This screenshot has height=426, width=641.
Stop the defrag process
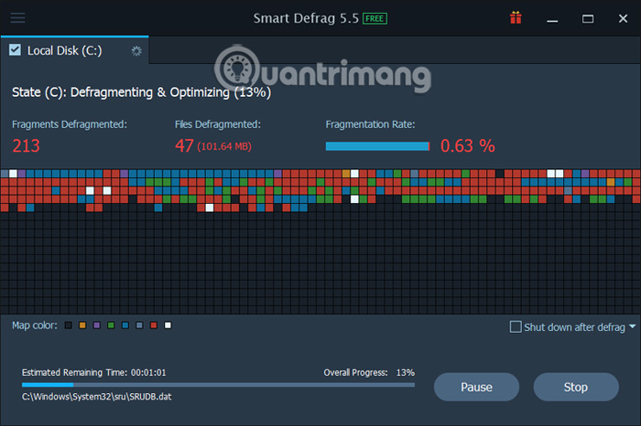point(576,387)
